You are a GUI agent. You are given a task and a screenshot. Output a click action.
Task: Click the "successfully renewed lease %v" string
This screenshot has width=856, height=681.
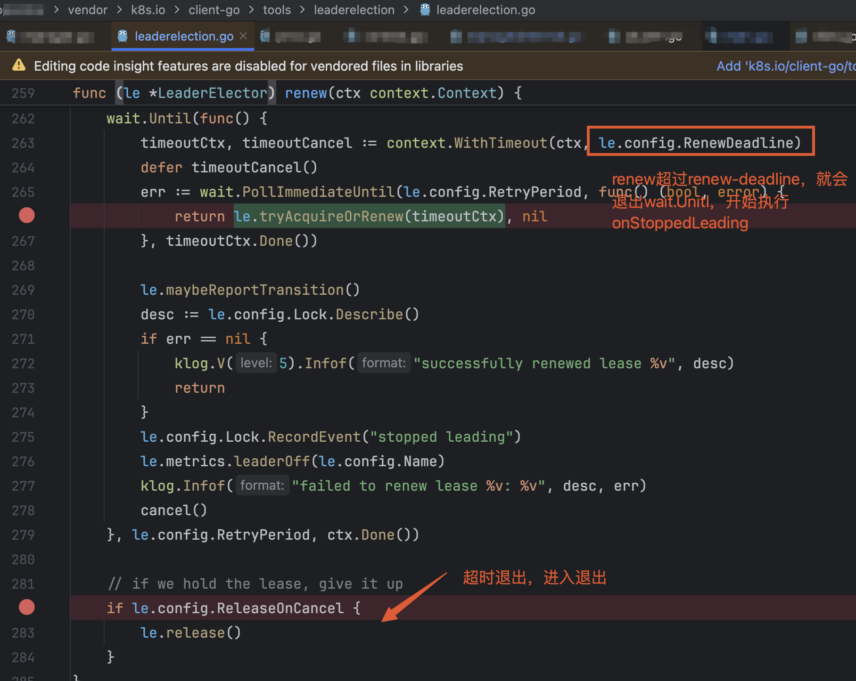click(x=544, y=364)
